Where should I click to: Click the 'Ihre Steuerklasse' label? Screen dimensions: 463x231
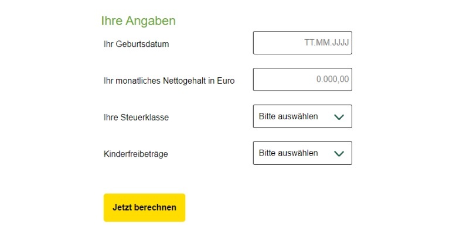[x=136, y=118]
